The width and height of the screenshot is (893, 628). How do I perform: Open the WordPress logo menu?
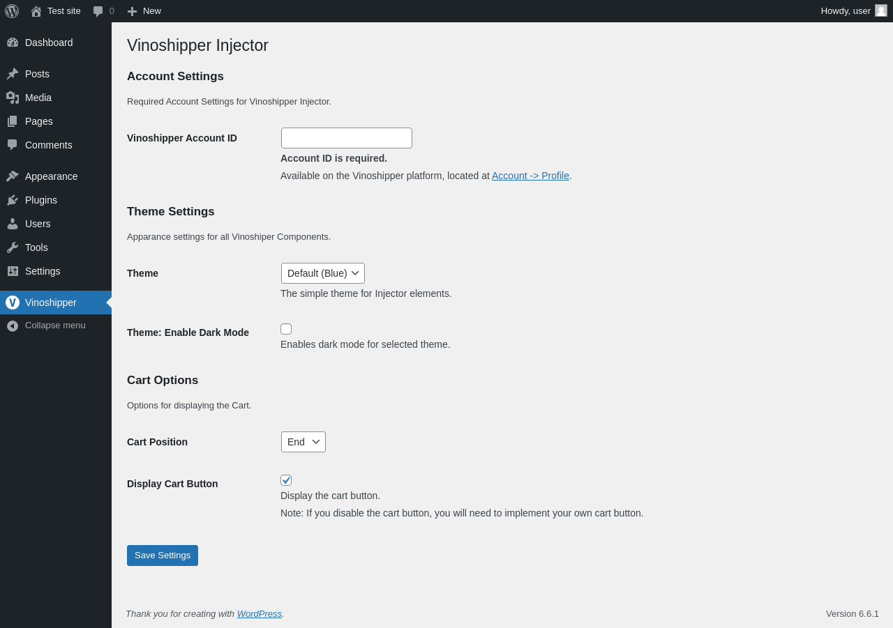[x=12, y=11]
